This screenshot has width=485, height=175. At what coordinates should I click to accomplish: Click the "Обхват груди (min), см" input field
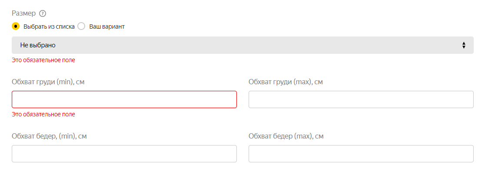pyautogui.click(x=124, y=99)
